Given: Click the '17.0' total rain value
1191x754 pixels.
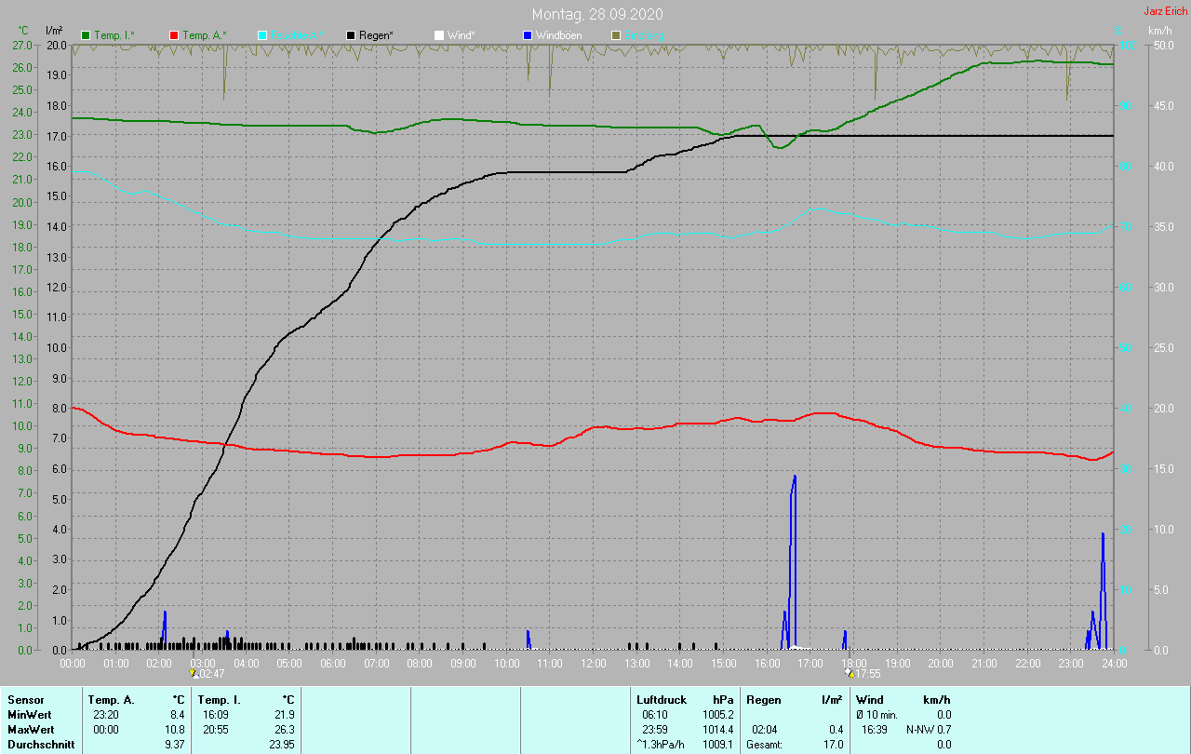Looking at the screenshot, I should point(833,745).
